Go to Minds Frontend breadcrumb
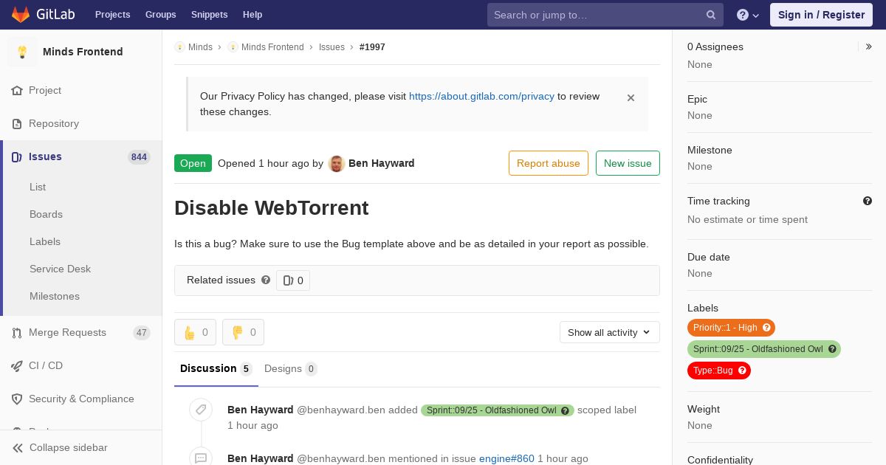The image size is (886, 465). [x=272, y=47]
